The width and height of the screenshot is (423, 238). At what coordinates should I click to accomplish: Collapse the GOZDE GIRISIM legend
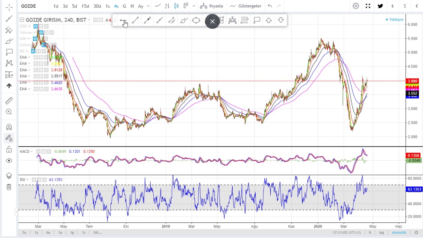[x=22, y=20]
